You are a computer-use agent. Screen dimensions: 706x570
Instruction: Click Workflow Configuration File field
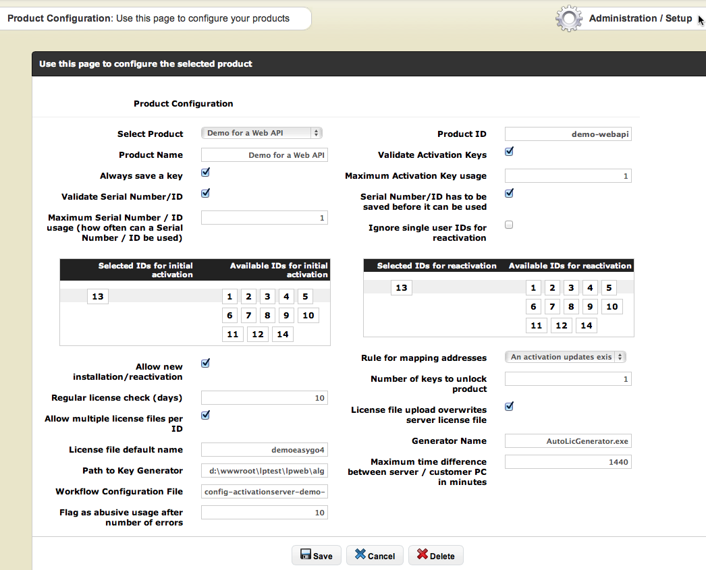point(265,492)
